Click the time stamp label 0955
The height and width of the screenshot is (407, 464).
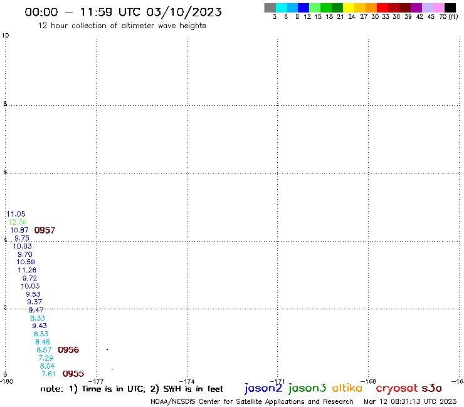(73, 374)
